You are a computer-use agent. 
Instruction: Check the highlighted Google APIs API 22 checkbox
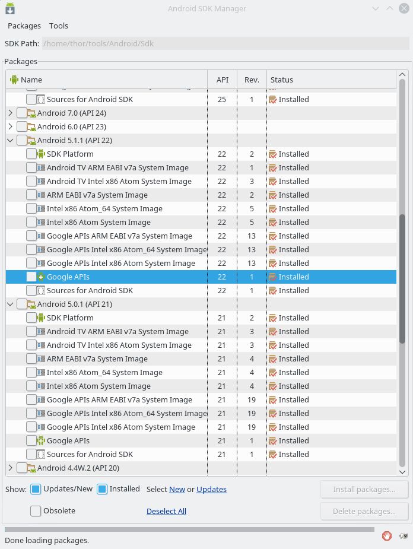31,277
